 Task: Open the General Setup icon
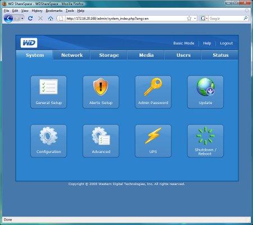coord(48,92)
